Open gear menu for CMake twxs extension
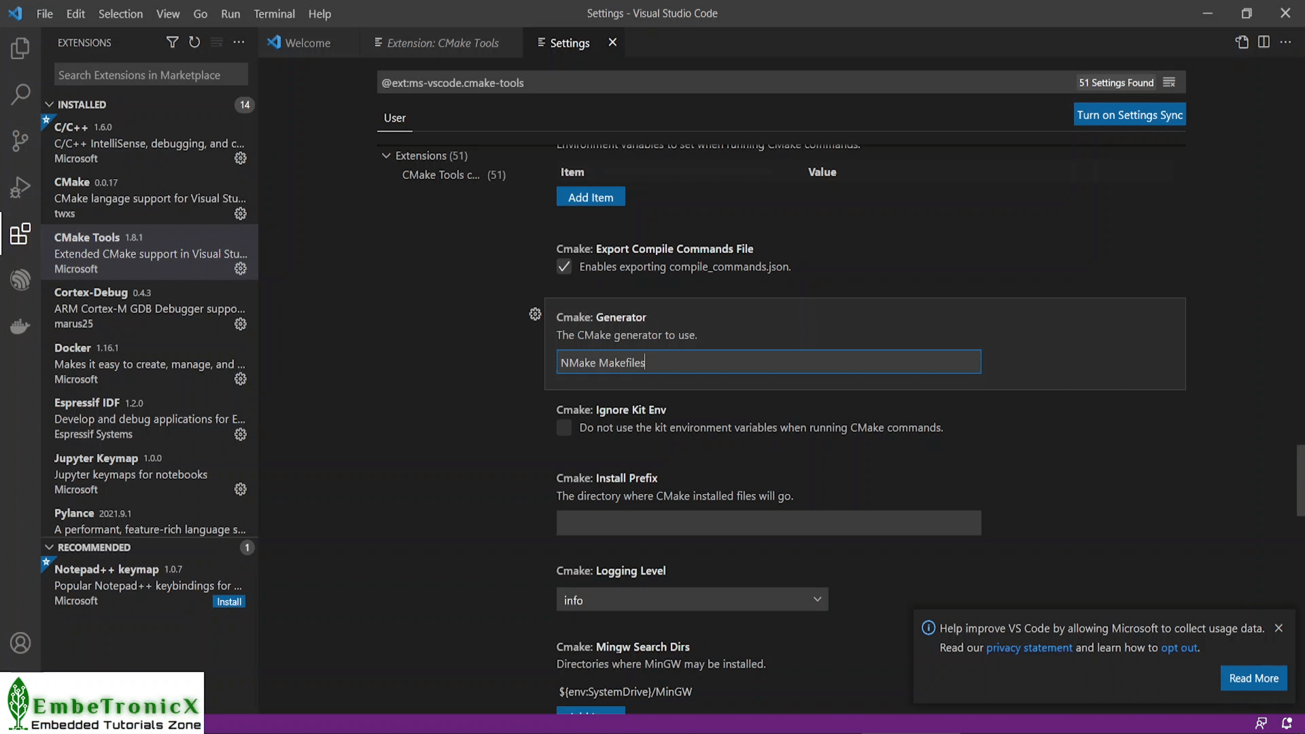This screenshot has width=1305, height=734. click(x=241, y=213)
